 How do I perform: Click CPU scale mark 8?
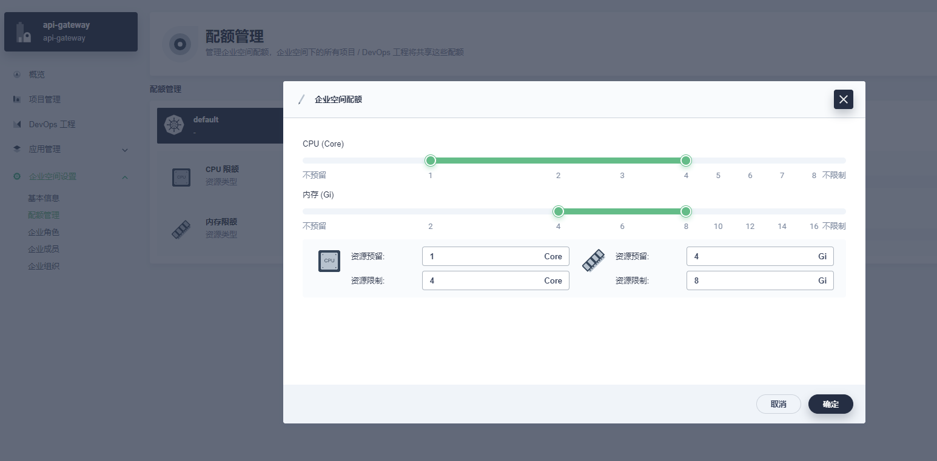(x=814, y=176)
